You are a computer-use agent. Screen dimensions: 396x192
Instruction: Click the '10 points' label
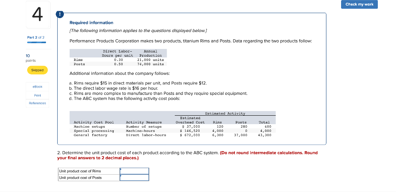31,58
